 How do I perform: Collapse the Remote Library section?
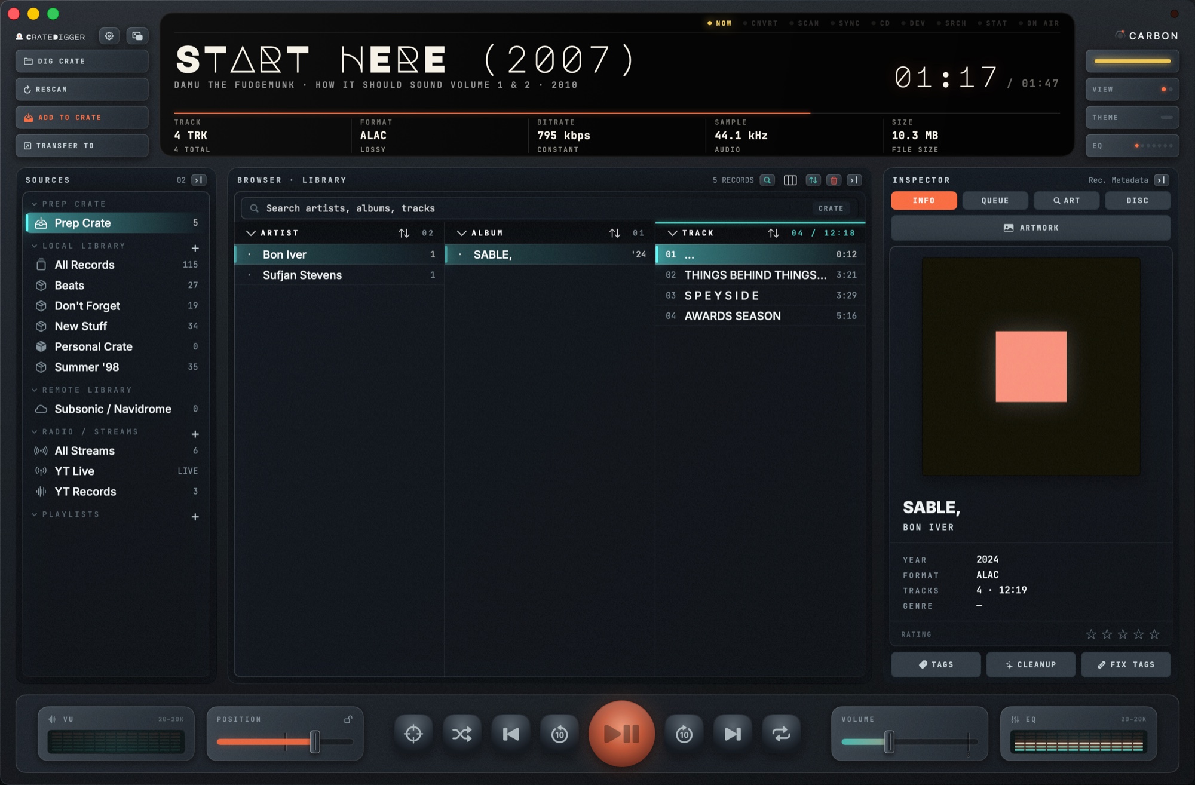pos(35,390)
